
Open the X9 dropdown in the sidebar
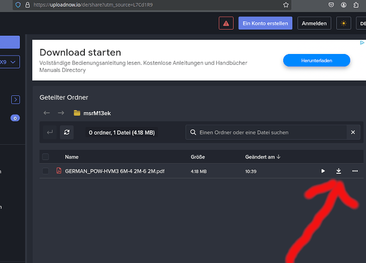point(10,62)
